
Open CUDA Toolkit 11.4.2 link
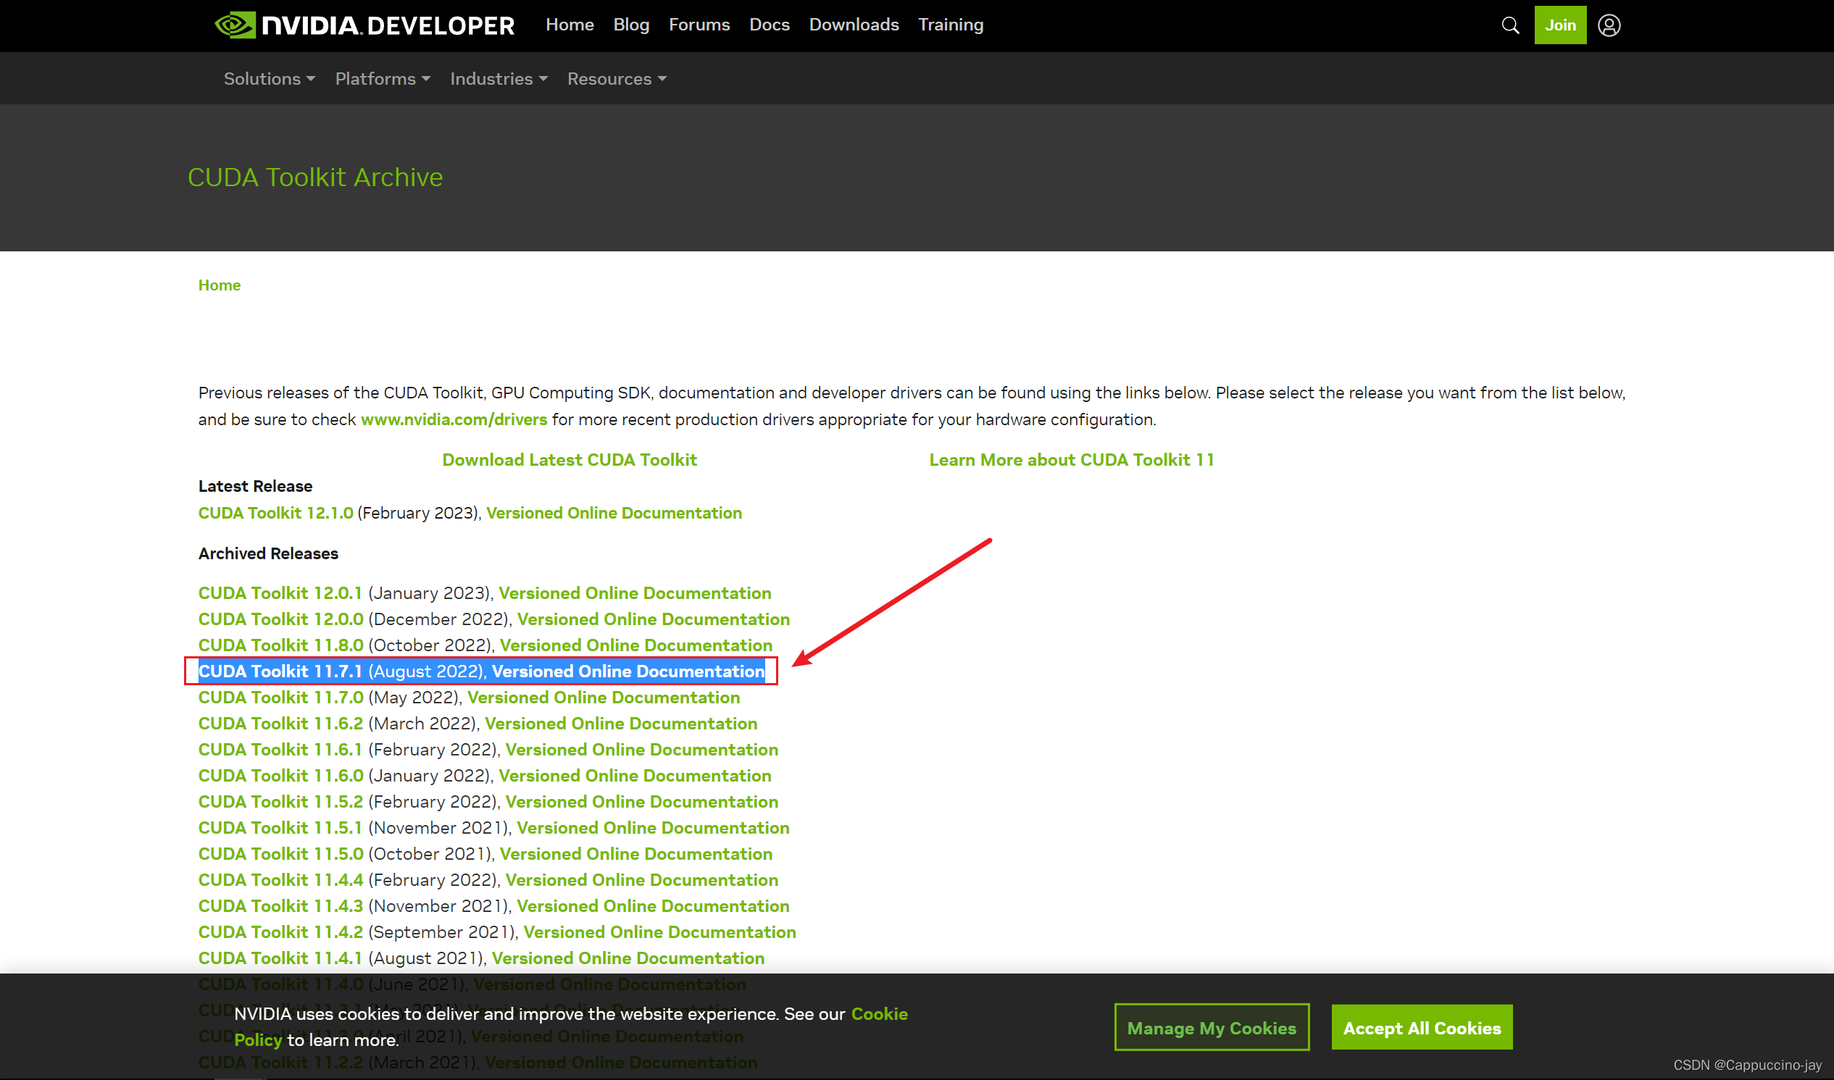(x=280, y=934)
